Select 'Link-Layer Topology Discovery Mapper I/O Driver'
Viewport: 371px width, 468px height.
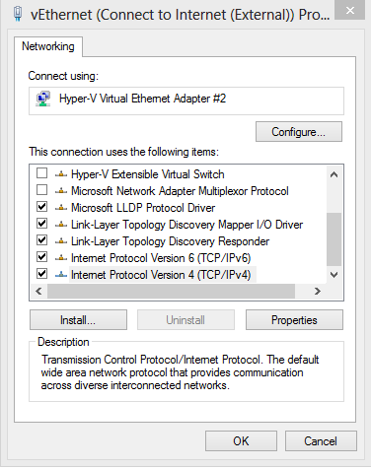[x=186, y=225]
